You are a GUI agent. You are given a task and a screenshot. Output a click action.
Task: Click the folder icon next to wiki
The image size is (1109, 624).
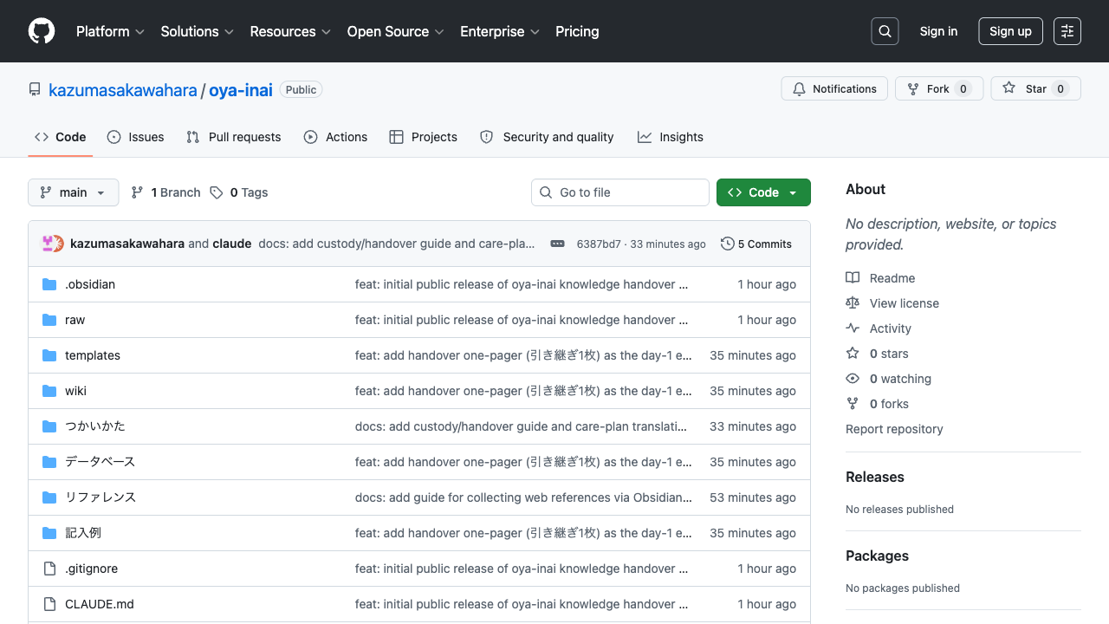tap(49, 391)
